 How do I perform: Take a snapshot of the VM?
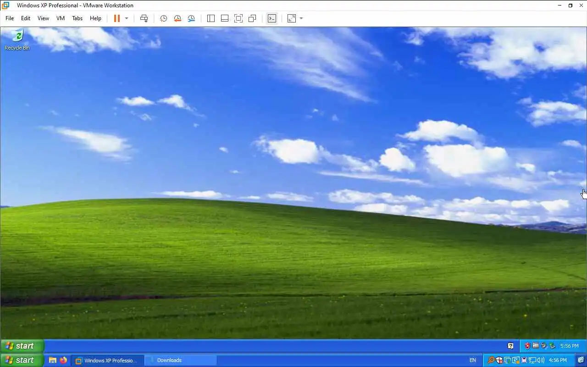coord(163,18)
